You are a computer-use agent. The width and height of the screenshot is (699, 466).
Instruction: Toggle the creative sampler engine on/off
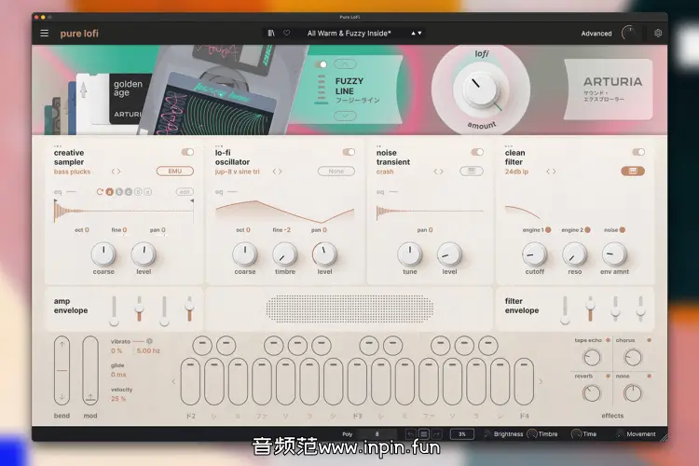[x=187, y=153]
